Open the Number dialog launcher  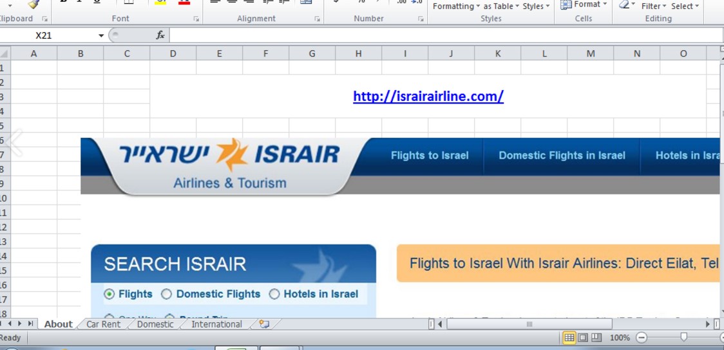[421, 19]
